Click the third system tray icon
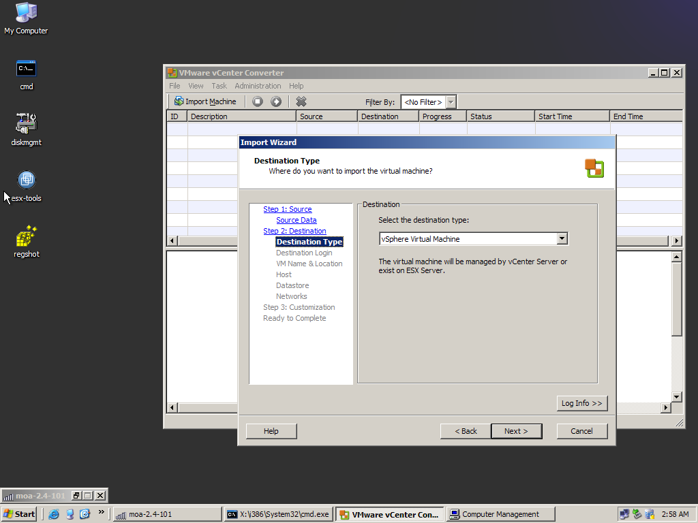 [x=650, y=514]
